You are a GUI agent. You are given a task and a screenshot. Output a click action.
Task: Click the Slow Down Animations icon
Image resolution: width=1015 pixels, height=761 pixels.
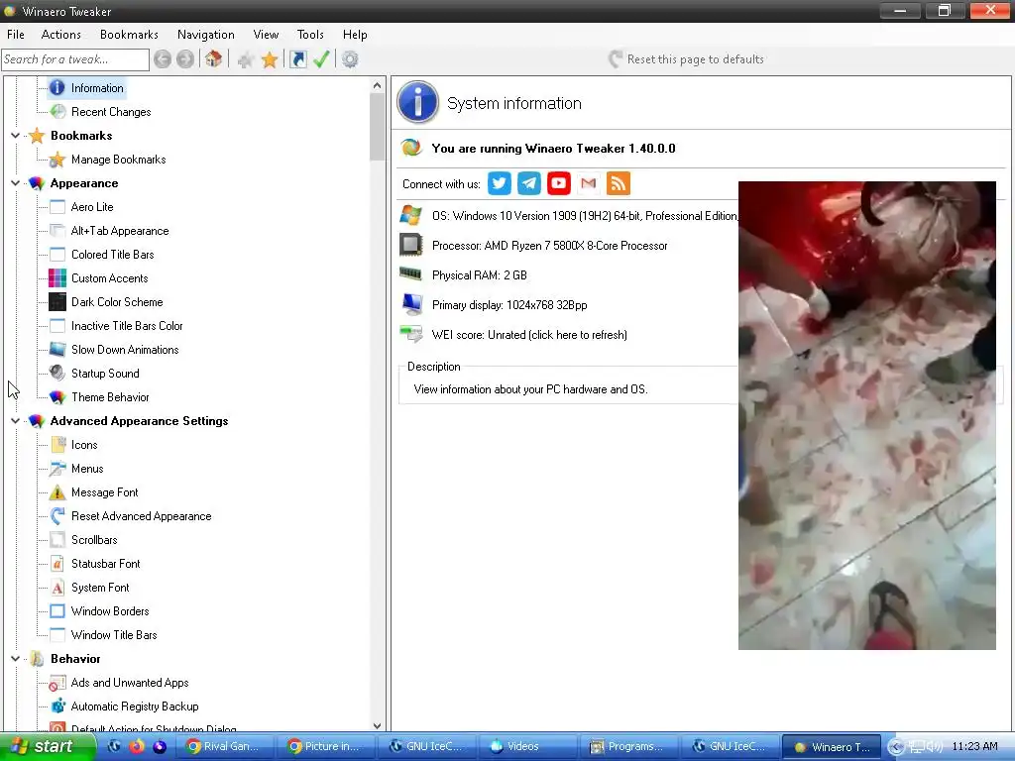[x=57, y=350]
